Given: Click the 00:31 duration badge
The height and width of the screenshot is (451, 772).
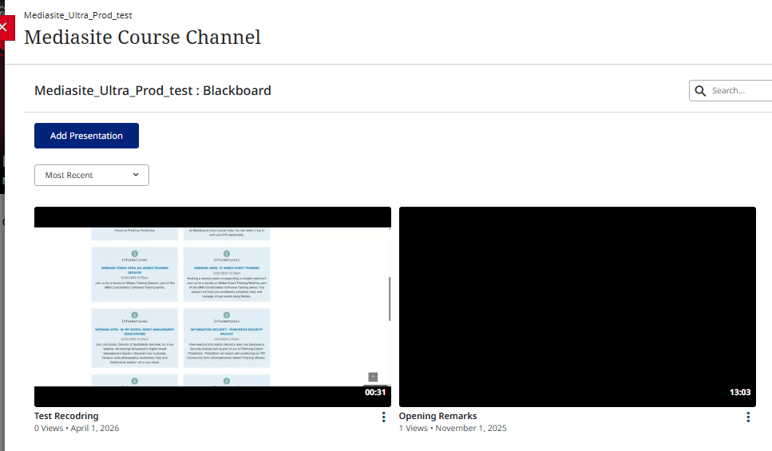Looking at the screenshot, I should (375, 393).
